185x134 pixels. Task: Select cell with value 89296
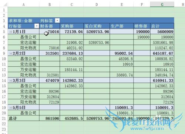[x=50, y=91]
